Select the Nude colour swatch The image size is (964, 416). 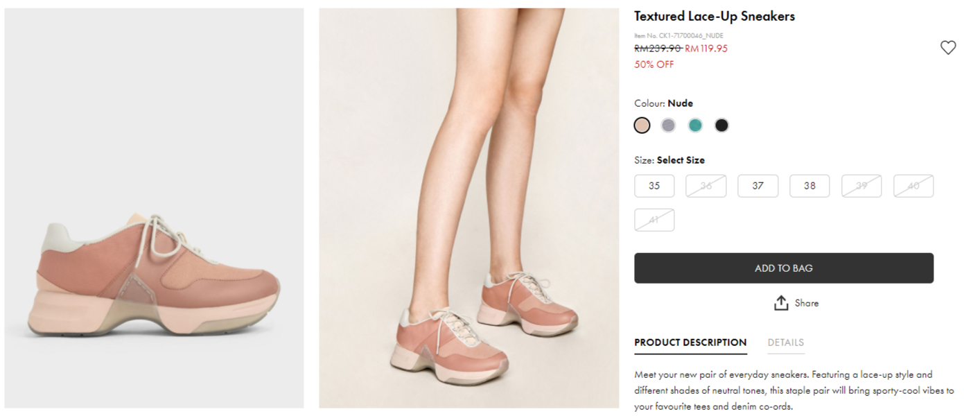[x=642, y=125]
